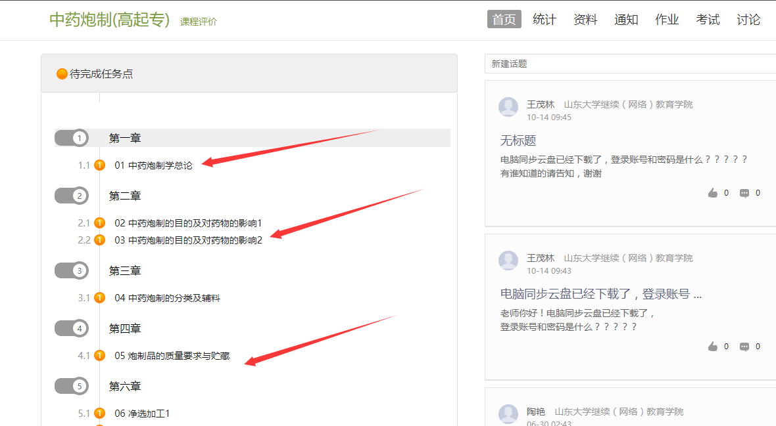Open comments on the second 王茂林 post
This screenshot has width=776, height=426.
tap(744, 347)
